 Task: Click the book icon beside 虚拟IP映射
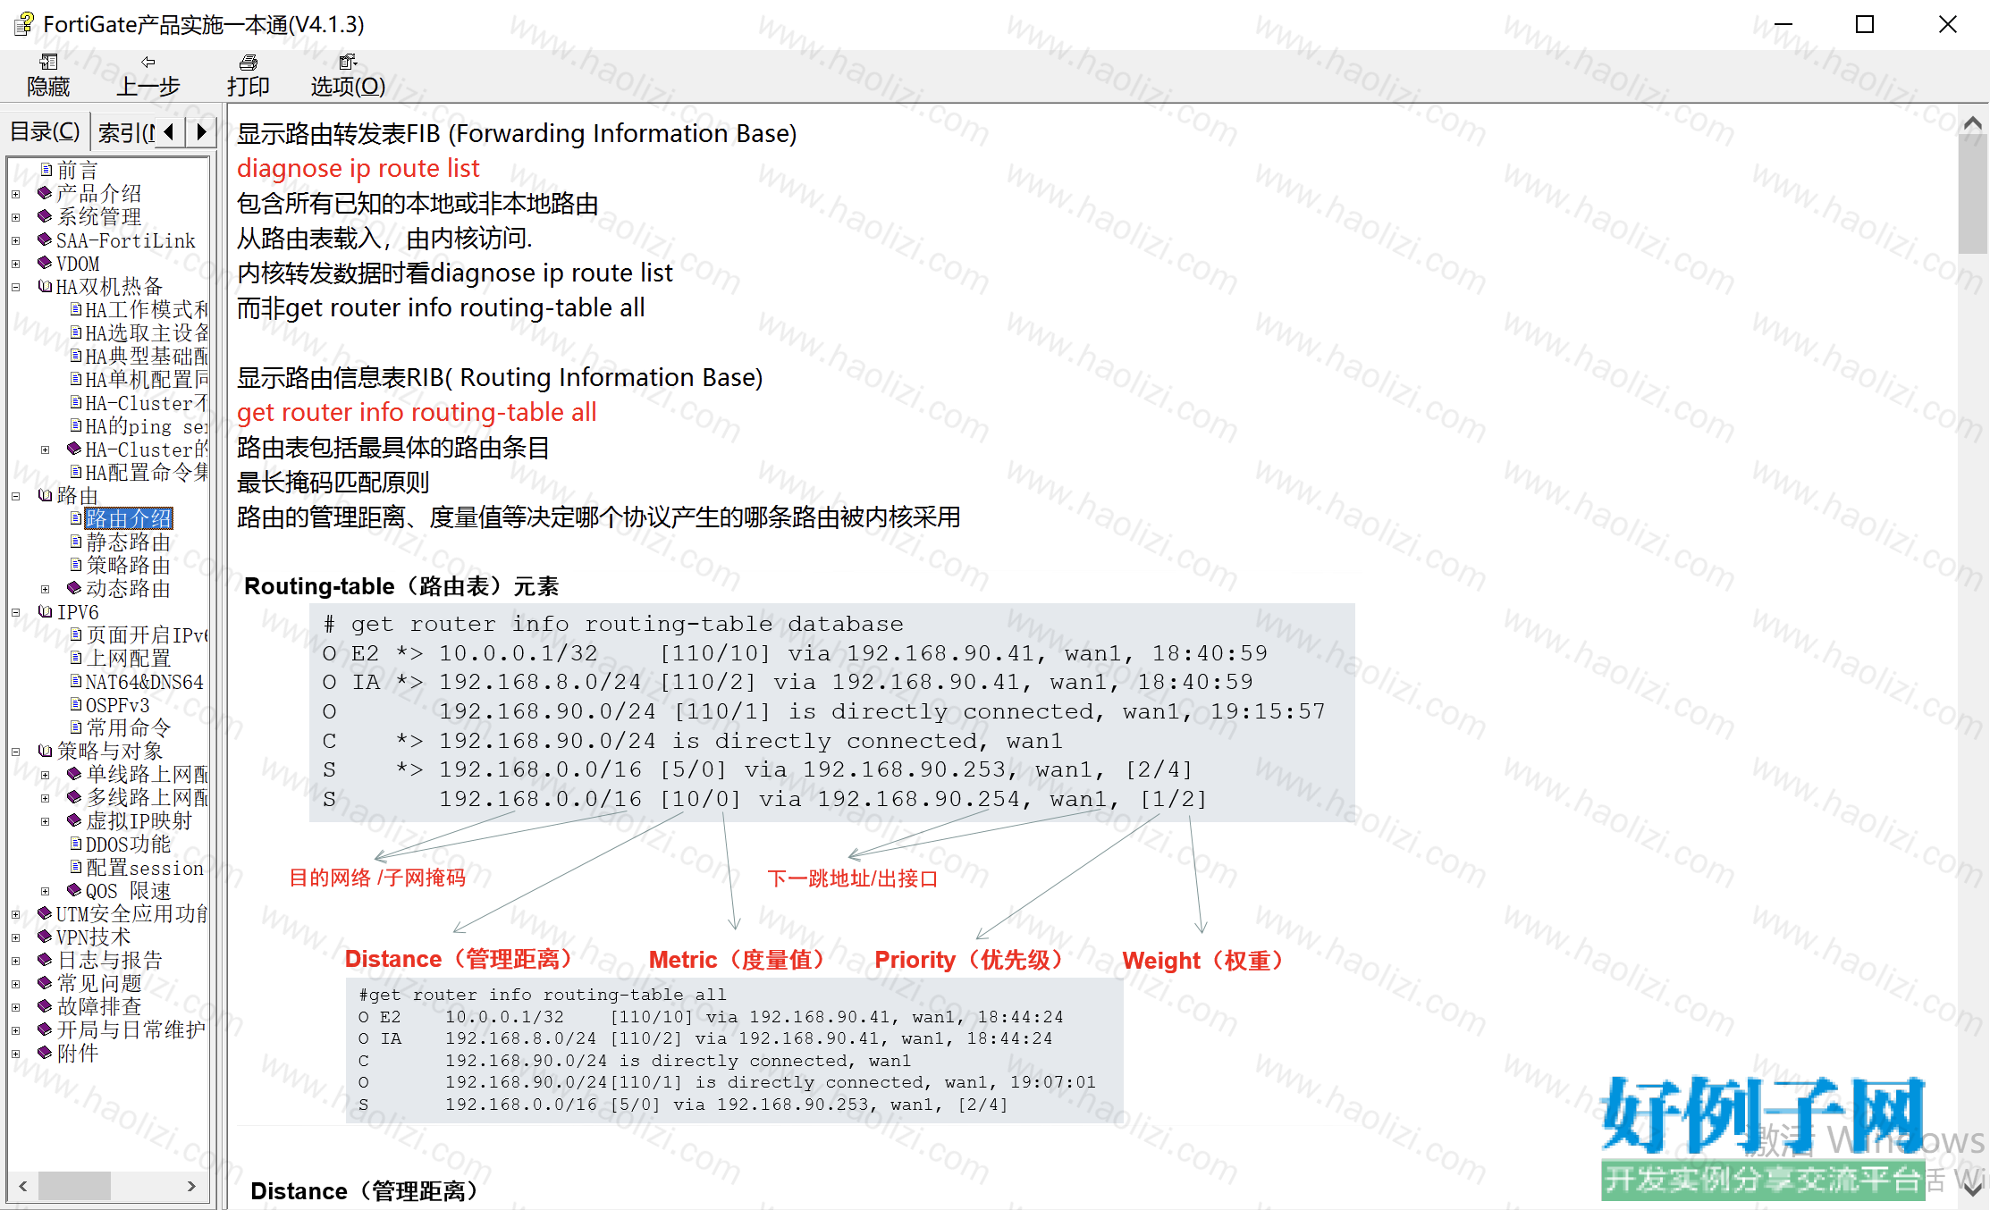click(74, 820)
